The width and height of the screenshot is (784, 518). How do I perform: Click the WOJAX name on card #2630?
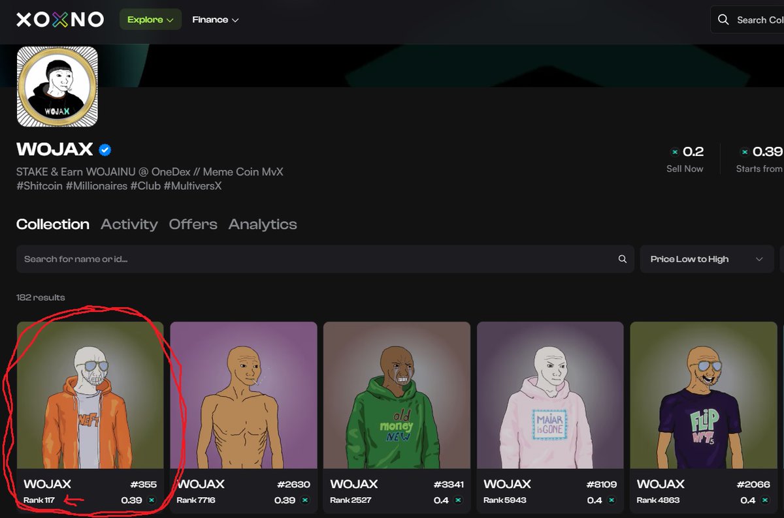click(x=201, y=484)
